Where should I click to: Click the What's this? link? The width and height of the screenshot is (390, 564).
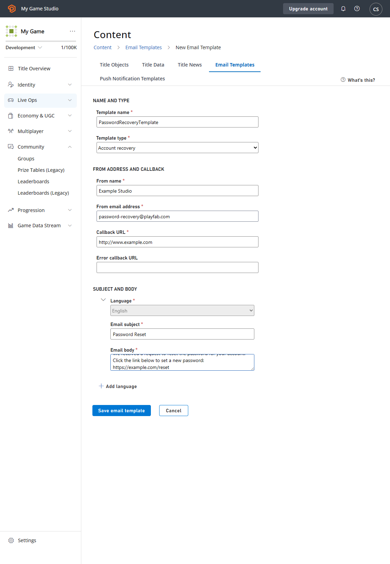[361, 80]
